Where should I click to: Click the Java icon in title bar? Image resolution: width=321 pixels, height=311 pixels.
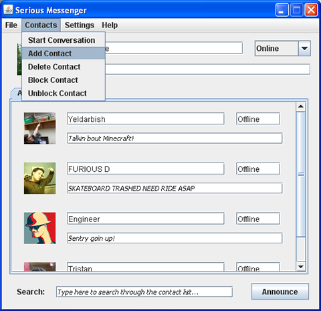point(8,9)
